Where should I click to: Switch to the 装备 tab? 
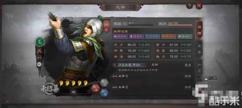(x=199, y=49)
